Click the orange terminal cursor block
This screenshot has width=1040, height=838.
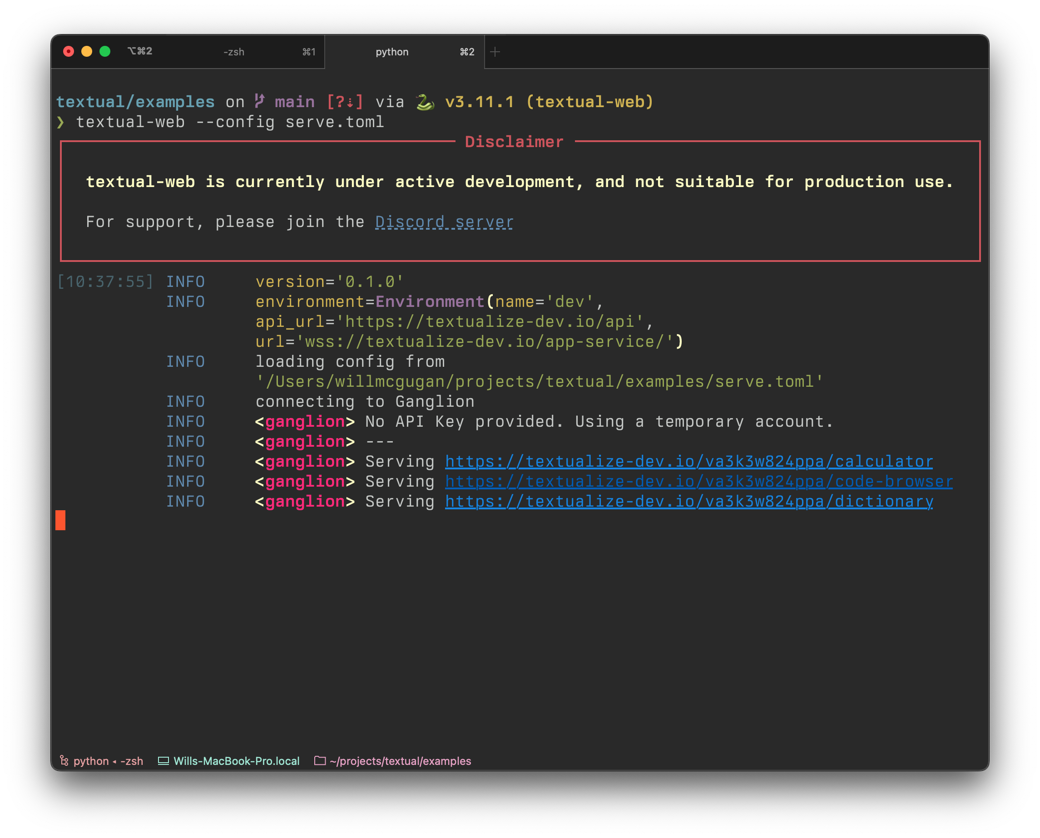coord(60,520)
